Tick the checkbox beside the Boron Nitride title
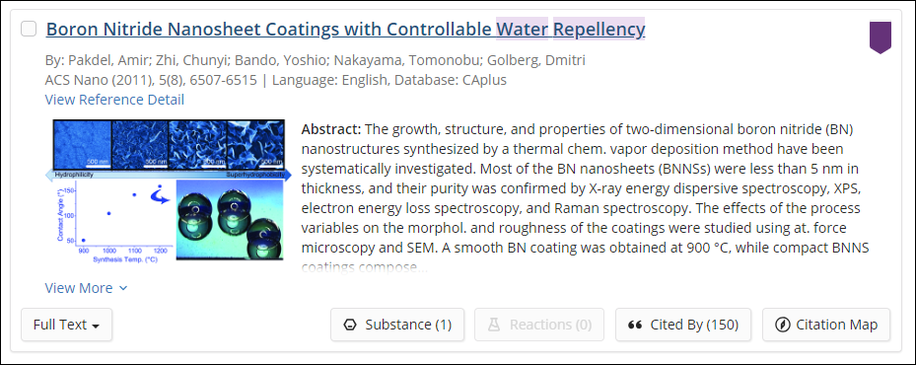Screen dimensions: 916x365 point(29,29)
